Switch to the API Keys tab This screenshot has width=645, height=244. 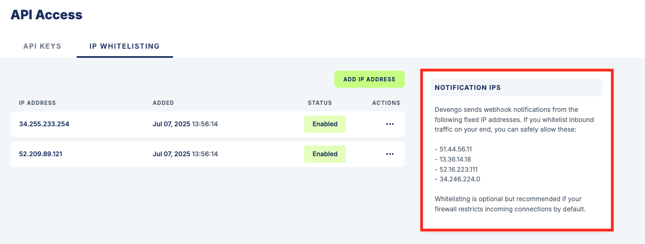pos(42,46)
